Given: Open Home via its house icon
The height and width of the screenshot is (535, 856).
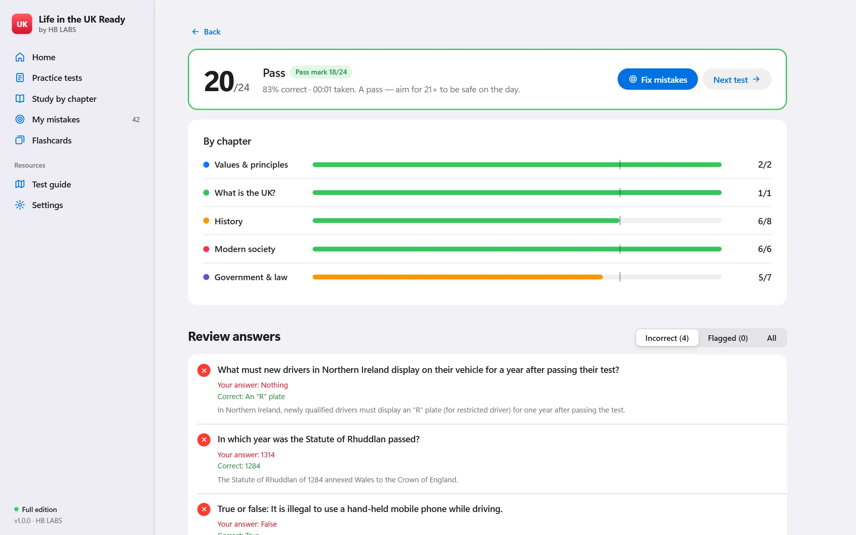Looking at the screenshot, I should click(20, 57).
